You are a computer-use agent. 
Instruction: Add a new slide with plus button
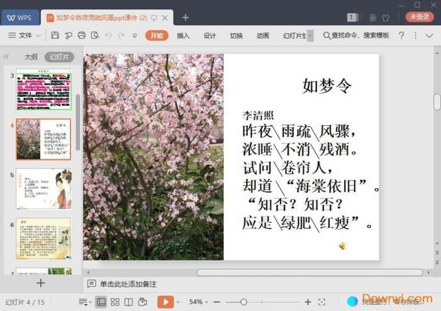[x=41, y=283]
